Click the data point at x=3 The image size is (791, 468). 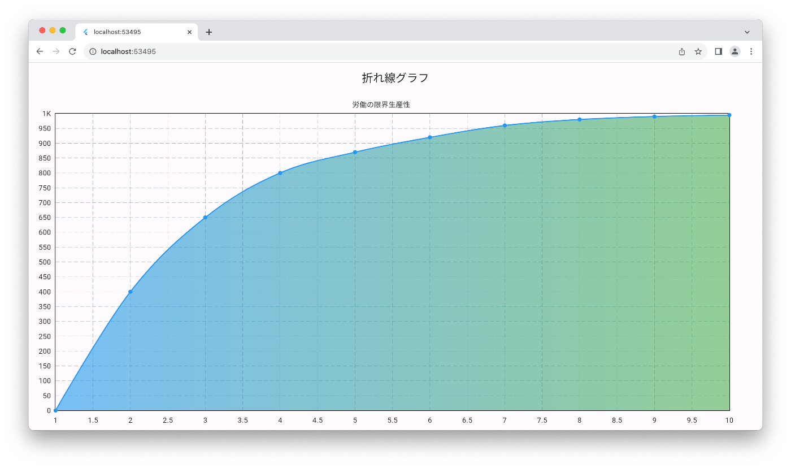(205, 218)
